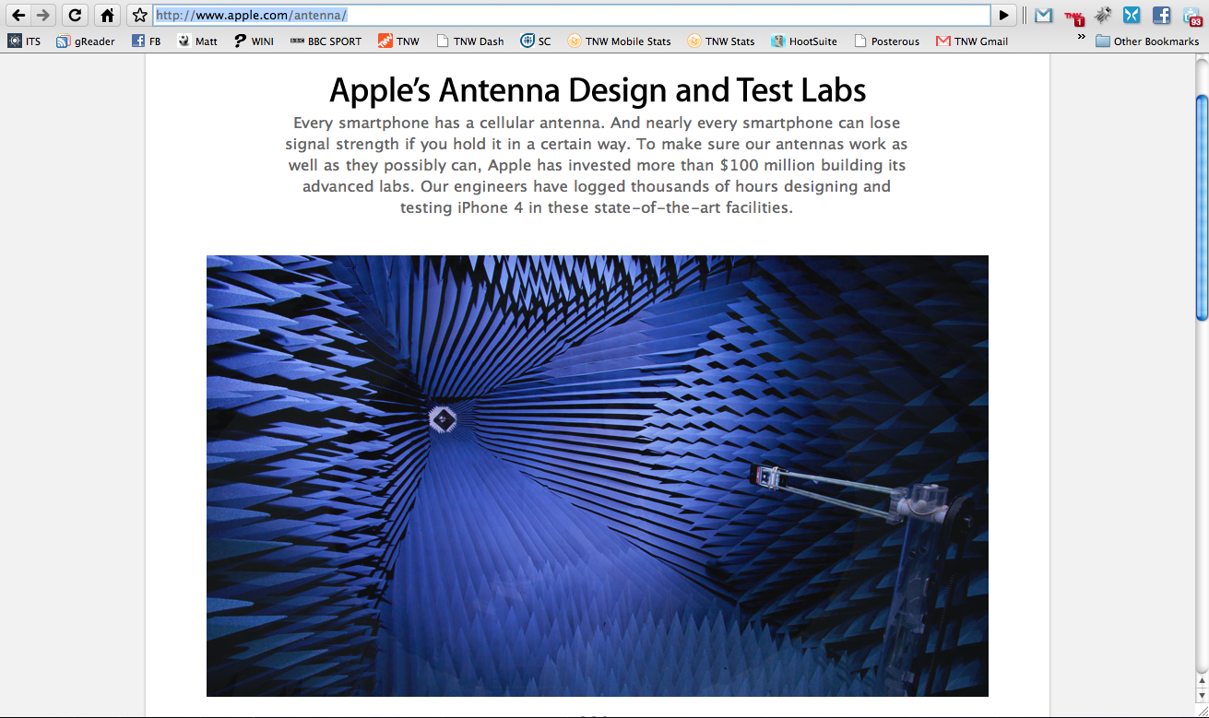Open the TNW Gmail bookmark
This screenshot has height=718, width=1209.
click(x=972, y=41)
